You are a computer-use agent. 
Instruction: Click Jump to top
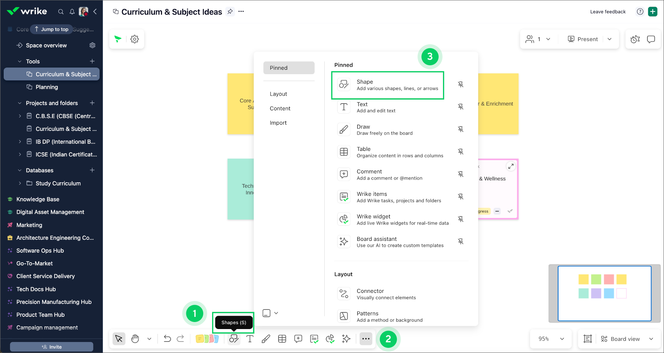coord(51,29)
